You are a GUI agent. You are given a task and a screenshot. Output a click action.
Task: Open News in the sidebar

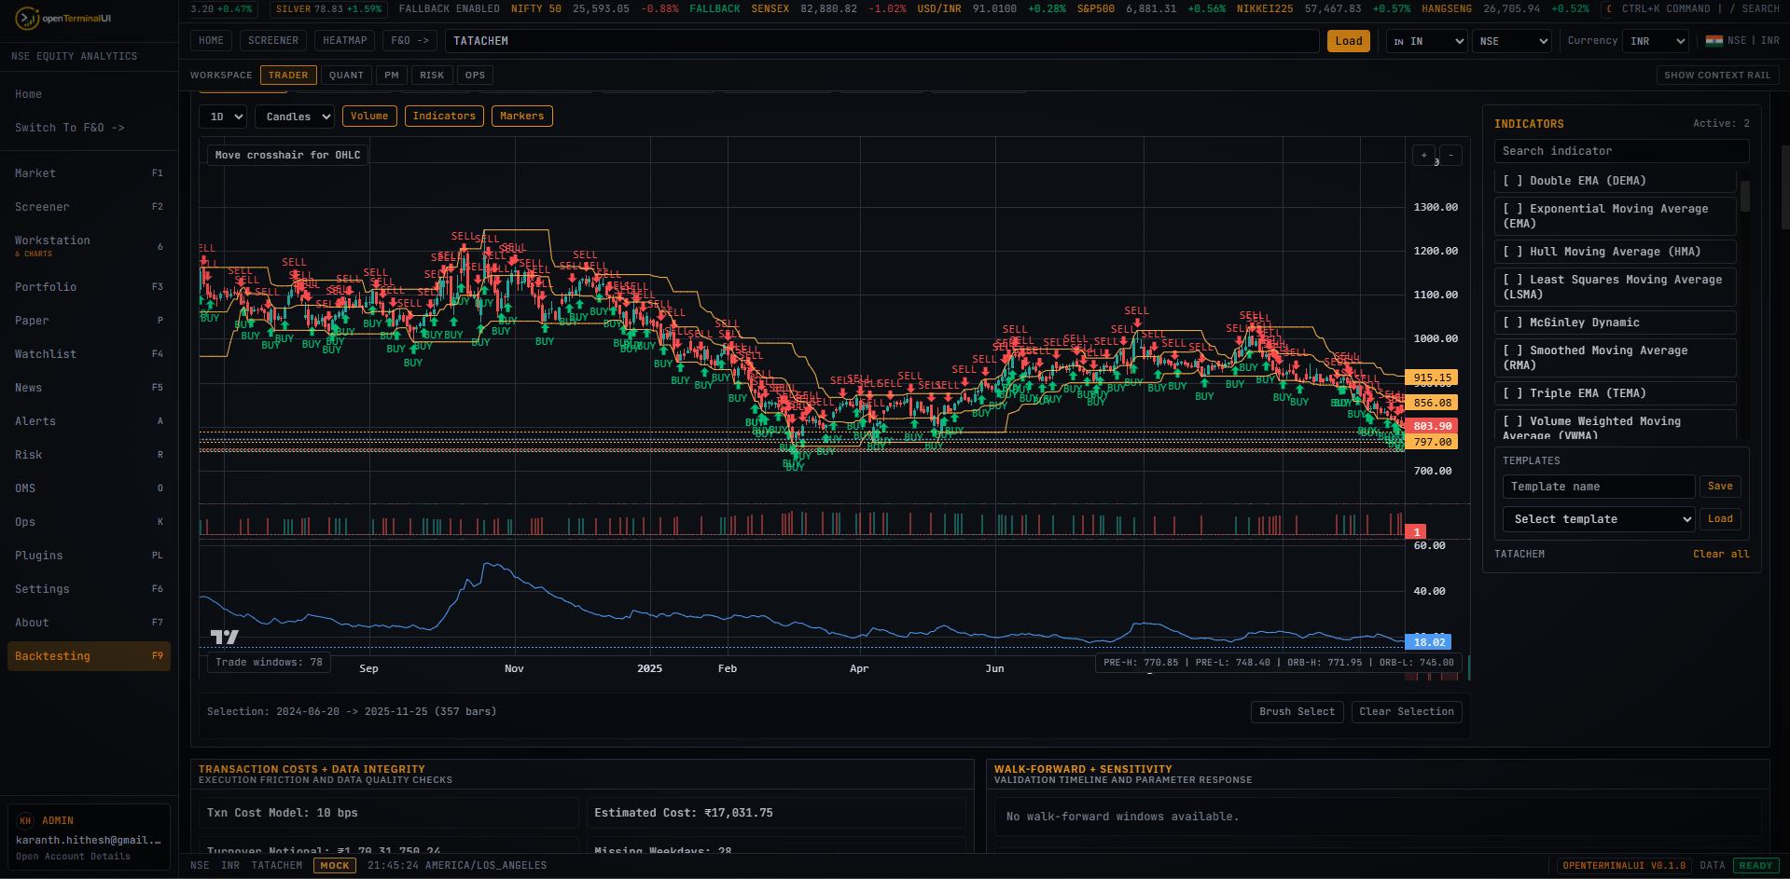tap(89, 388)
